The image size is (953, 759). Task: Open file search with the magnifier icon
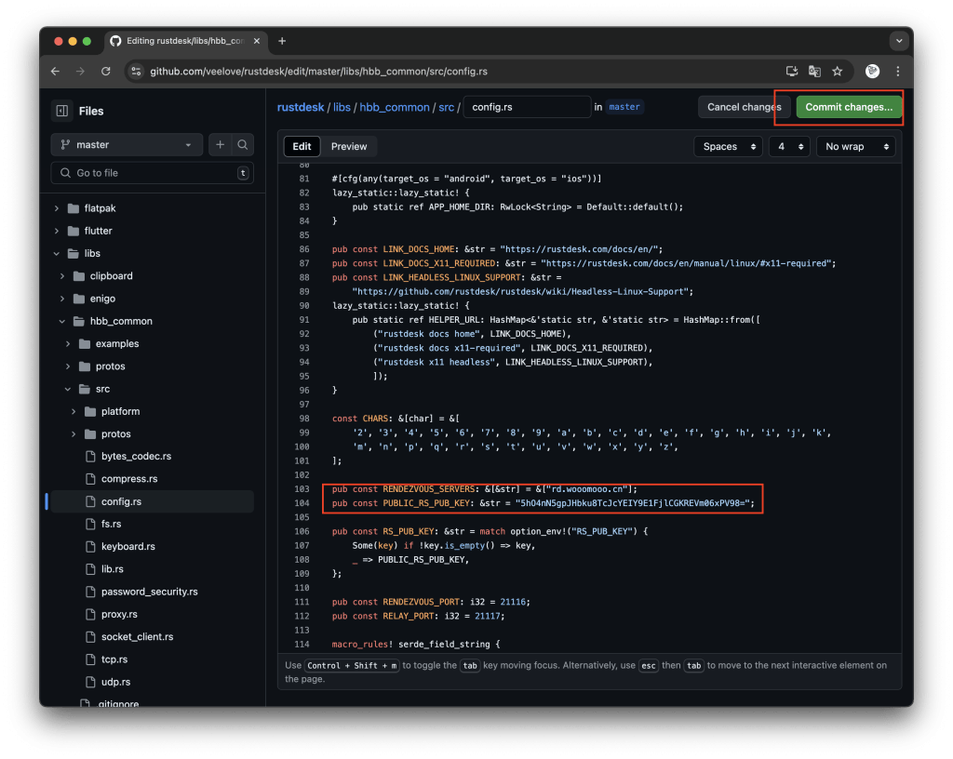241,144
